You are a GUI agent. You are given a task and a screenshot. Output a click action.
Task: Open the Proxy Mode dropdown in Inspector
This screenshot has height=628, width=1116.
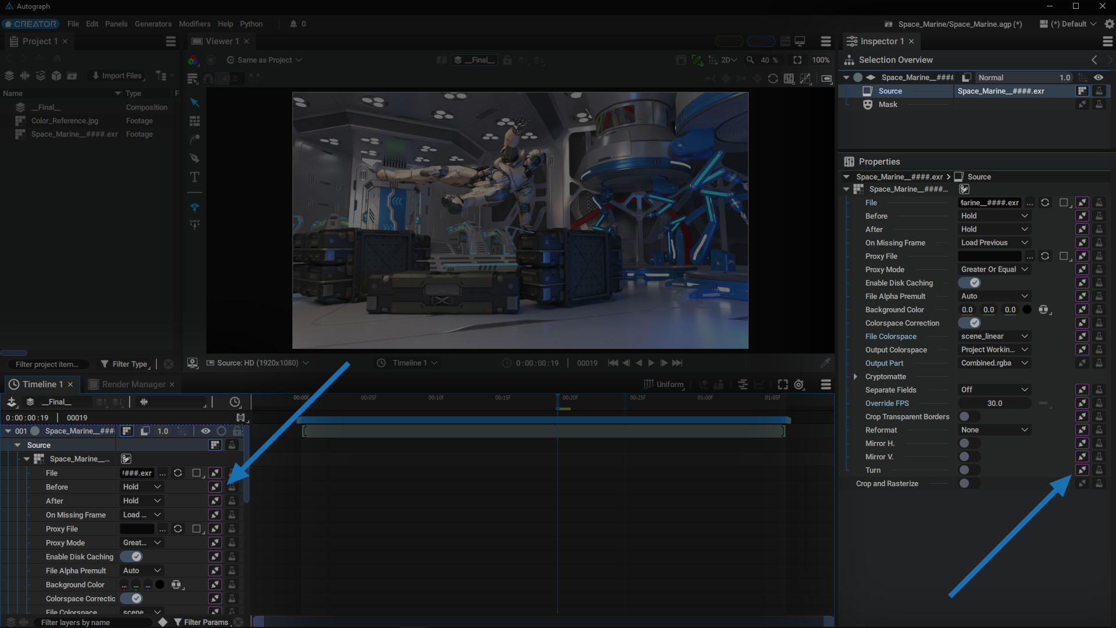point(994,269)
